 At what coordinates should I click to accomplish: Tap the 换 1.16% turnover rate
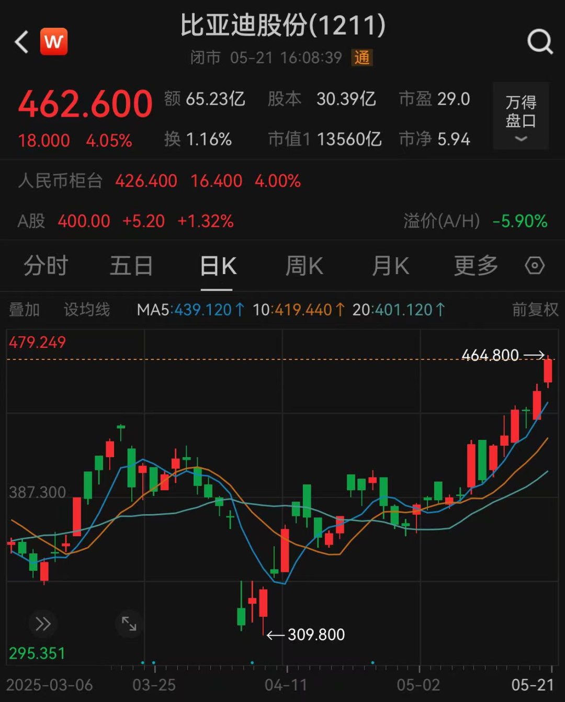pos(198,139)
